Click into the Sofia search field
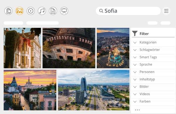Viewport: 176px width, 114px height. point(128,11)
